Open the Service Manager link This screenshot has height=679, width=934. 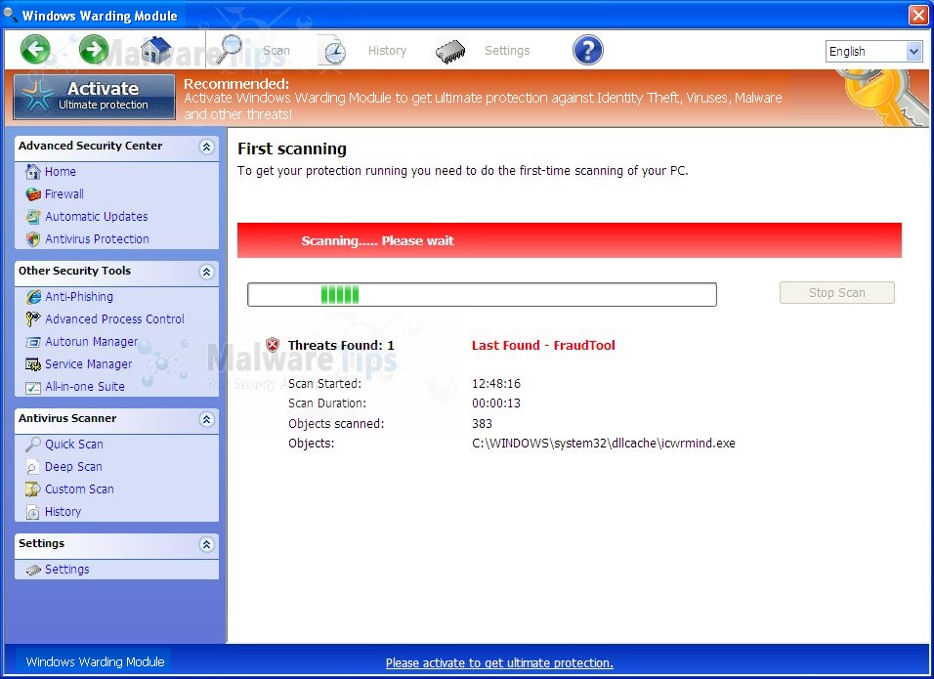pyautogui.click(x=88, y=364)
